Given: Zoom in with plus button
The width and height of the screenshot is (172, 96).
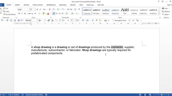Looking at the screenshot, I should pyautogui.click(x=169, y=95).
